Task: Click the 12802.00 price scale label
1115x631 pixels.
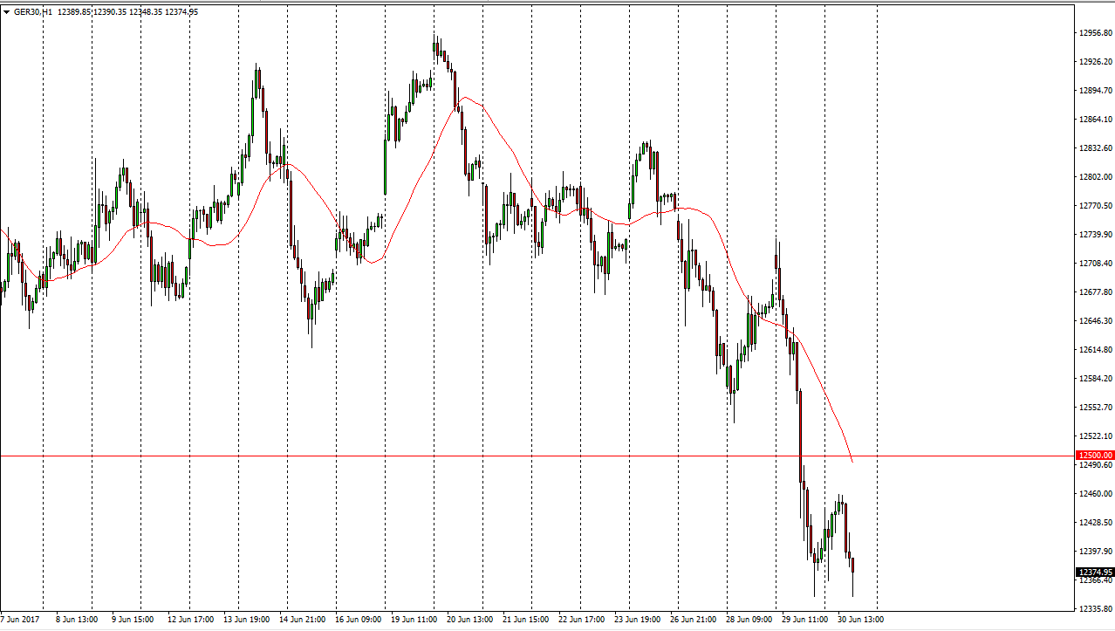Action: [1095, 177]
